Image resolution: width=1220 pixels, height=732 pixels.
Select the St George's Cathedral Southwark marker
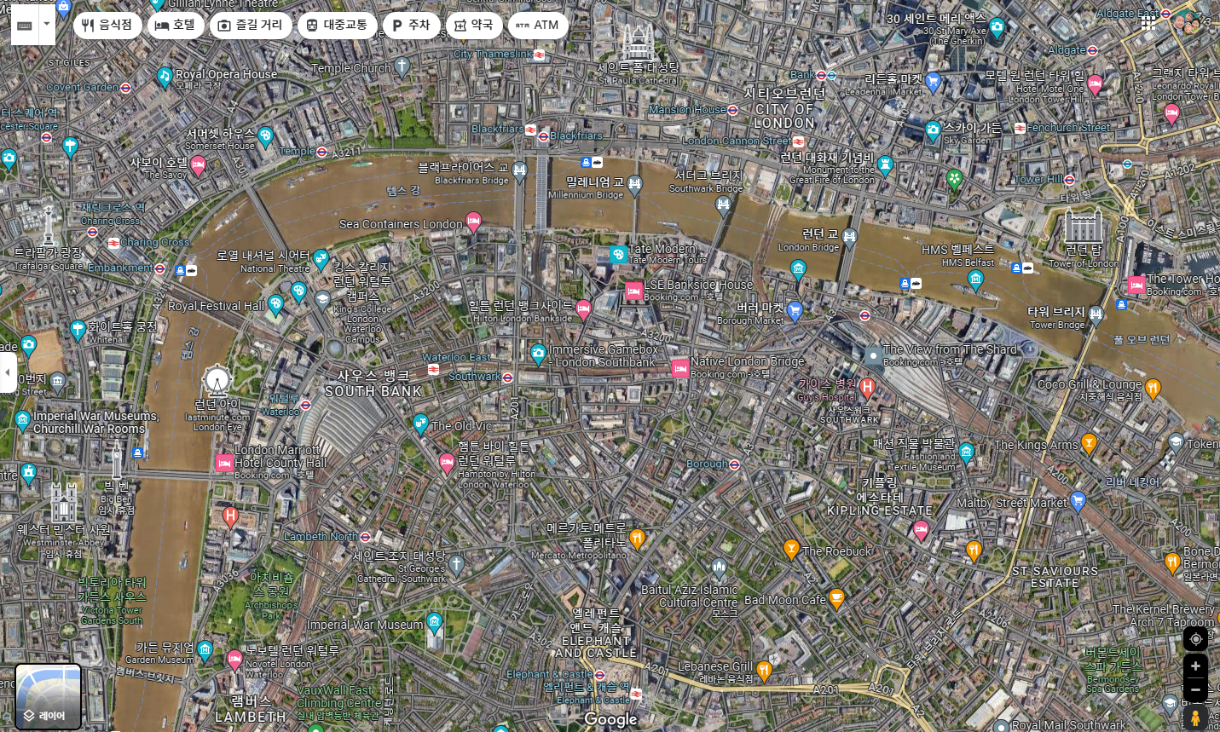(x=457, y=562)
